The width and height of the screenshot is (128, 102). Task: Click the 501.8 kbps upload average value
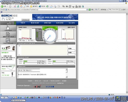coord(71,61)
